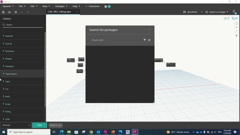
Task: Click the Windows Start button
Action: tap(3, 132)
